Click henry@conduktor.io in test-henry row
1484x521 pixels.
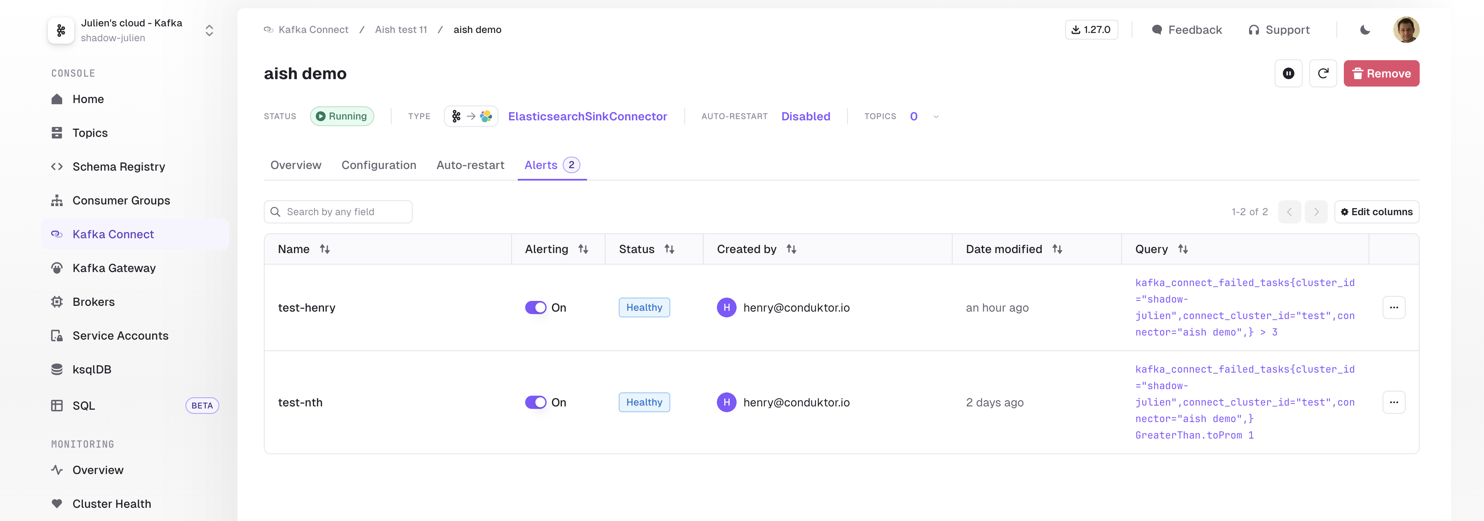tap(796, 308)
